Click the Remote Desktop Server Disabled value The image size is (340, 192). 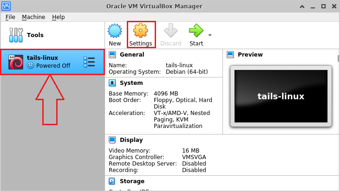194,163
